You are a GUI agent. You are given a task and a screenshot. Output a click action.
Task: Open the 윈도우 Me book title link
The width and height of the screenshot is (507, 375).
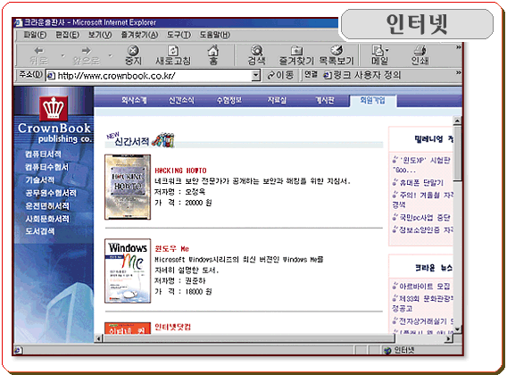171,249
